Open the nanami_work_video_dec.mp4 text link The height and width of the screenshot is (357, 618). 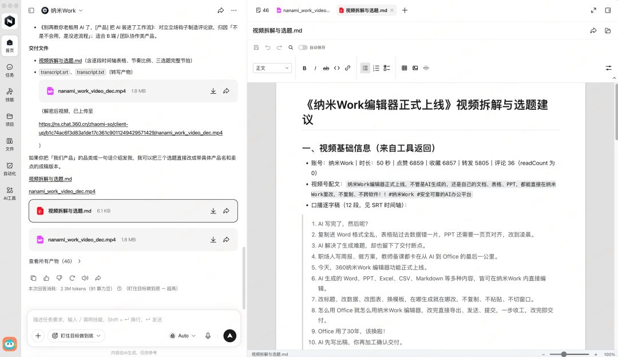tap(62, 192)
